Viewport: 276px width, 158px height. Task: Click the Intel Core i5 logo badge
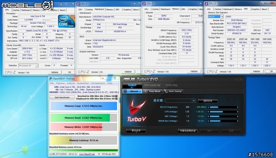tap(66, 21)
